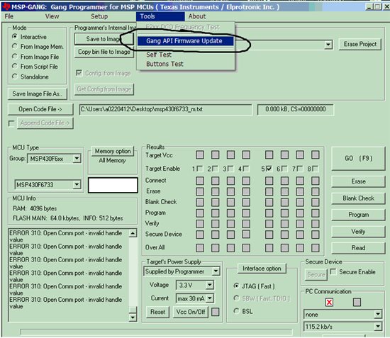Image resolution: width=390 pixels, height=338 pixels.
Task: Open the View menu
Action: pos(52,16)
